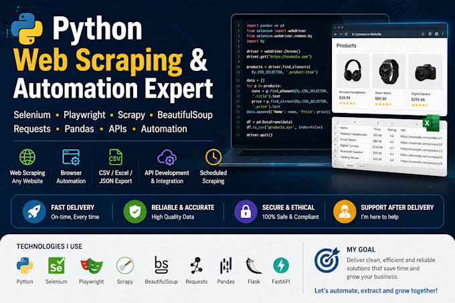Click the 'SECURE & ETHICAL' heading
Image resolution: width=455 pixels, height=303 pixels.
point(288,207)
